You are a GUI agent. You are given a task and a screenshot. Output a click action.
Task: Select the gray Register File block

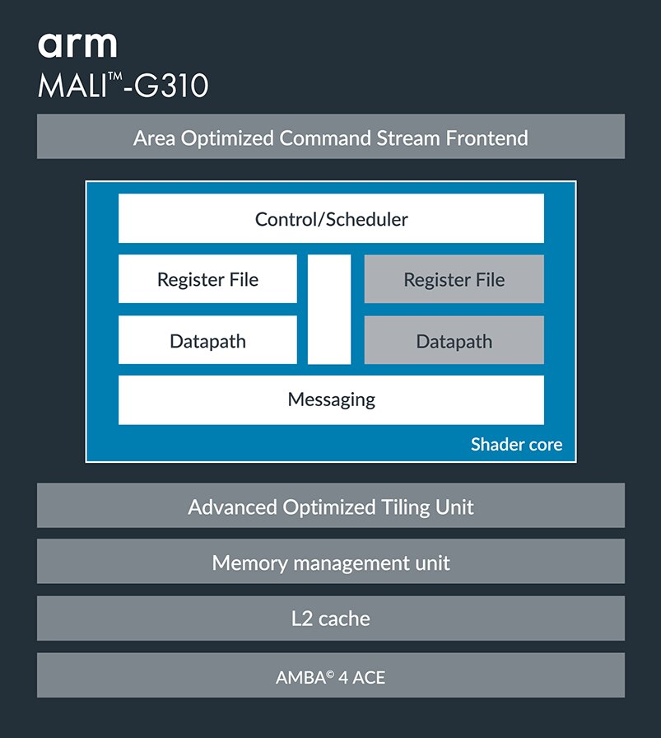454,279
